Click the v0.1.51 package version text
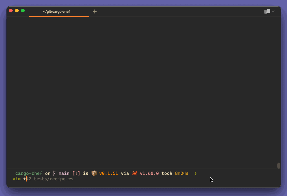 (108, 173)
